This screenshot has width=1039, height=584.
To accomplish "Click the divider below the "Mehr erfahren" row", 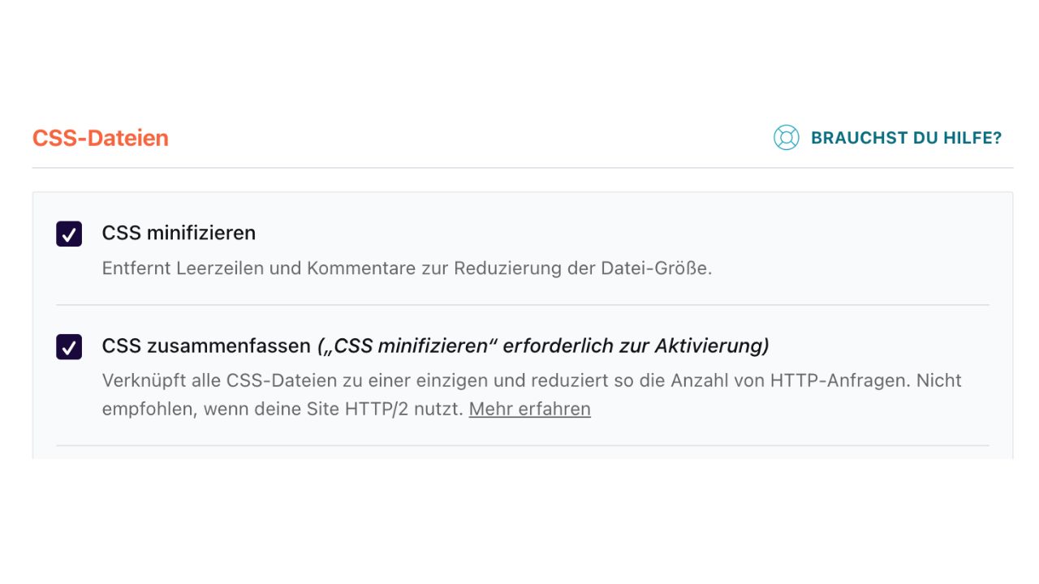I will [523, 445].
